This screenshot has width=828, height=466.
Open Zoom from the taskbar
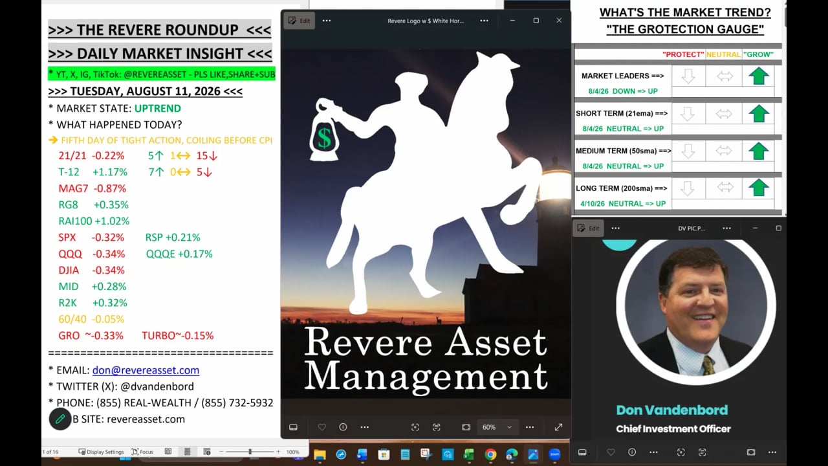click(x=554, y=454)
